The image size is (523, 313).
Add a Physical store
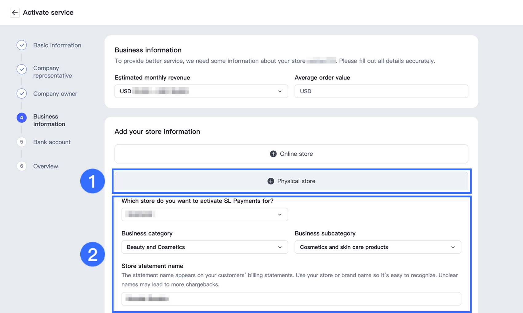pyautogui.click(x=291, y=181)
